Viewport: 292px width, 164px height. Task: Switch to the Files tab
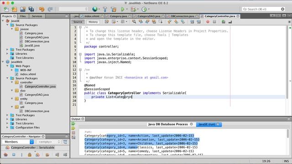[23, 16]
